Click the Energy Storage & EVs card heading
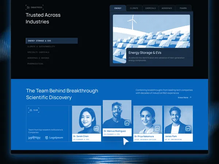 [145, 53]
